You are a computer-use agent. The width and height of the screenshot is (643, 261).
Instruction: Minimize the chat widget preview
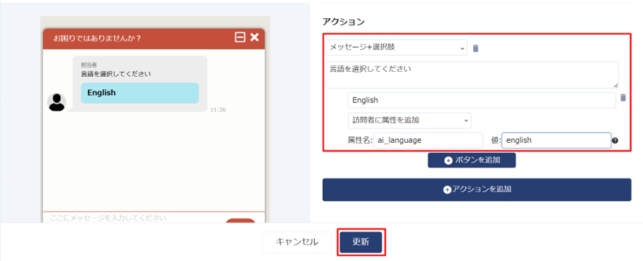[240, 37]
